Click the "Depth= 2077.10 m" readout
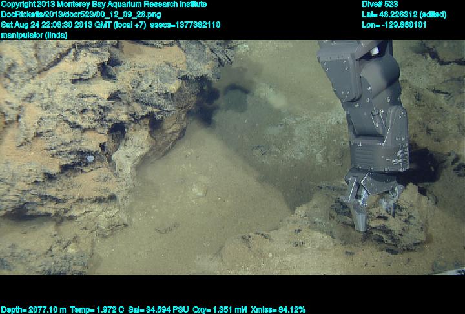The image size is (465, 314). pos(33,310)
